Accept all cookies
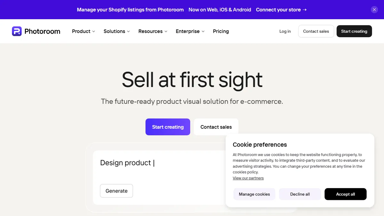The image size is (384, 216). [346, 194]
